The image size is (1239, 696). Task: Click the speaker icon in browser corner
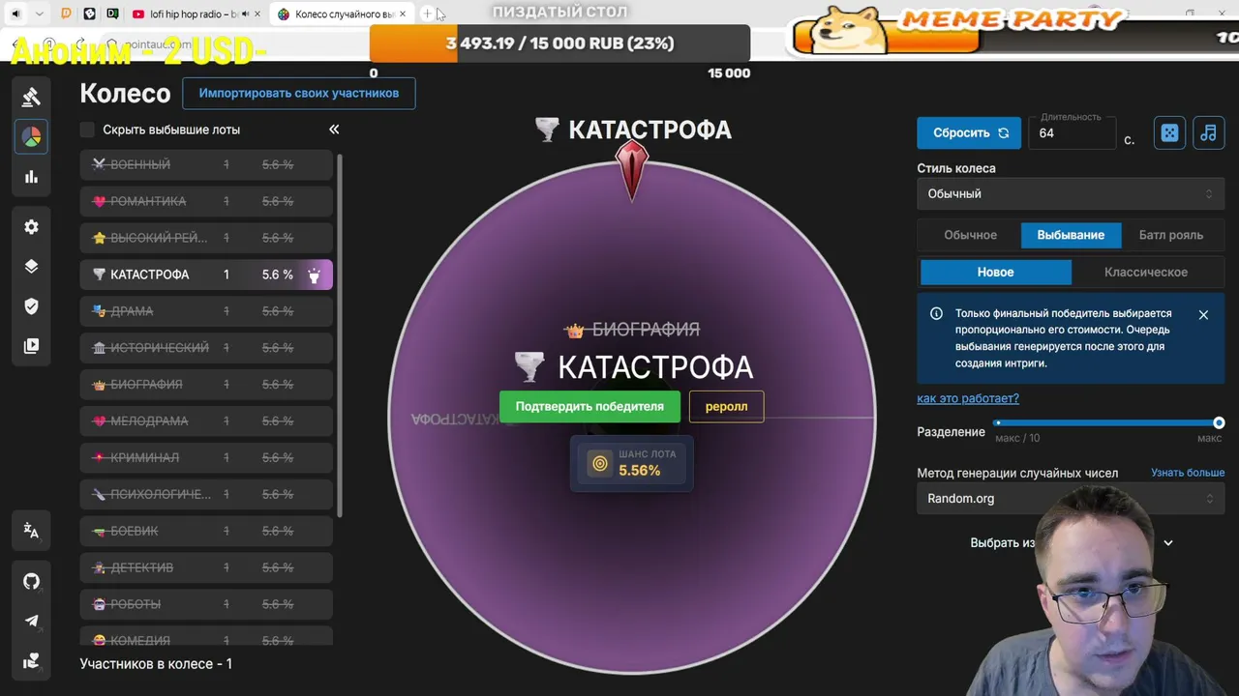point(15,14)
